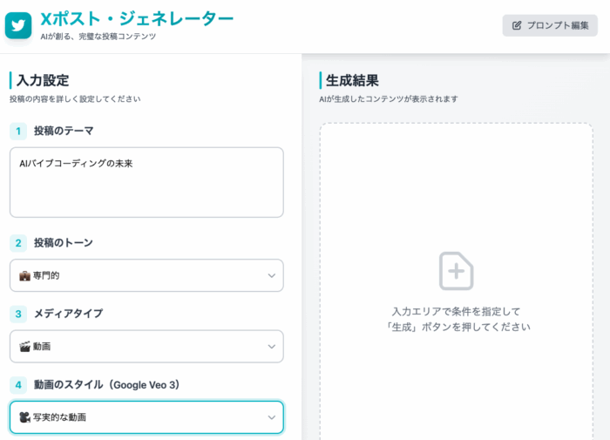The width and height of the screenshot is (610, 440).
Task: Click the step 2 number badge
Action: click(18, 243)
